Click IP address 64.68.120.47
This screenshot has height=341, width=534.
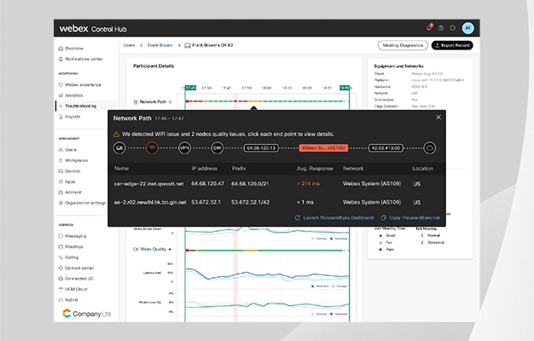point(207,184)
